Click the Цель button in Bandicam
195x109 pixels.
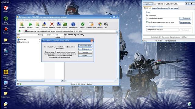148,4
